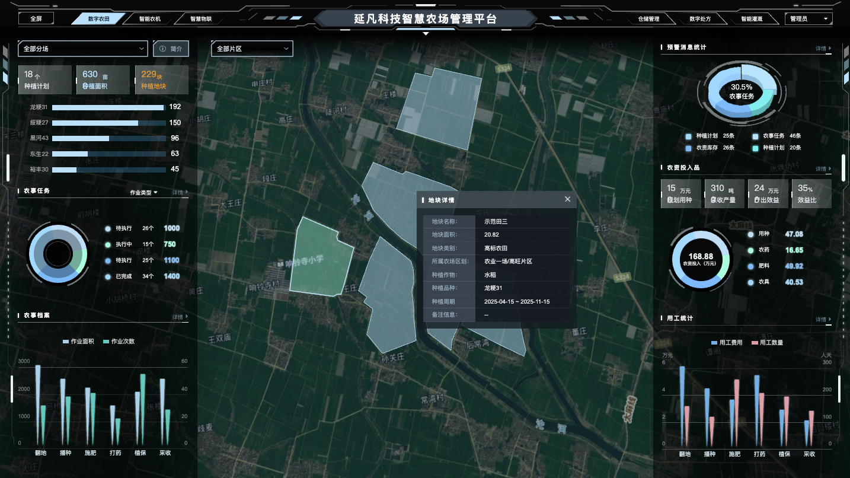Click the 肥料 legend dot icon
Image resolution: width=850 pixels, height=478 pixels.
coord(752,266)
